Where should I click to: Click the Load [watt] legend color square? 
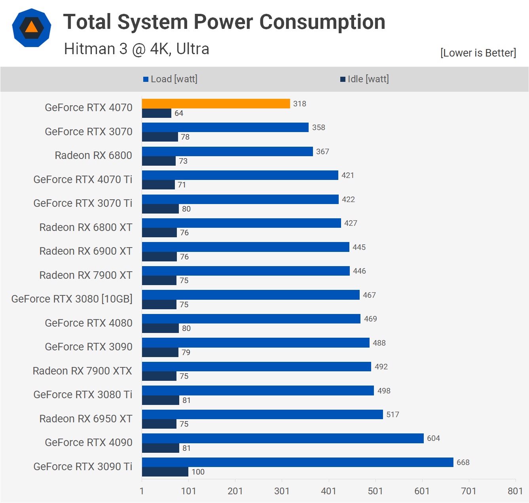coord(146,79)
